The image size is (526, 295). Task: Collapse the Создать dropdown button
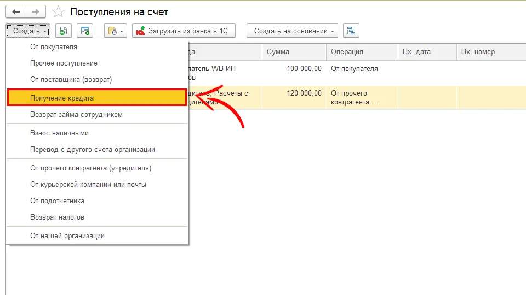tap(30, 31)
